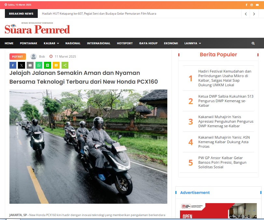Open the Internasional section
264x220 pixels.
[99, 43]
